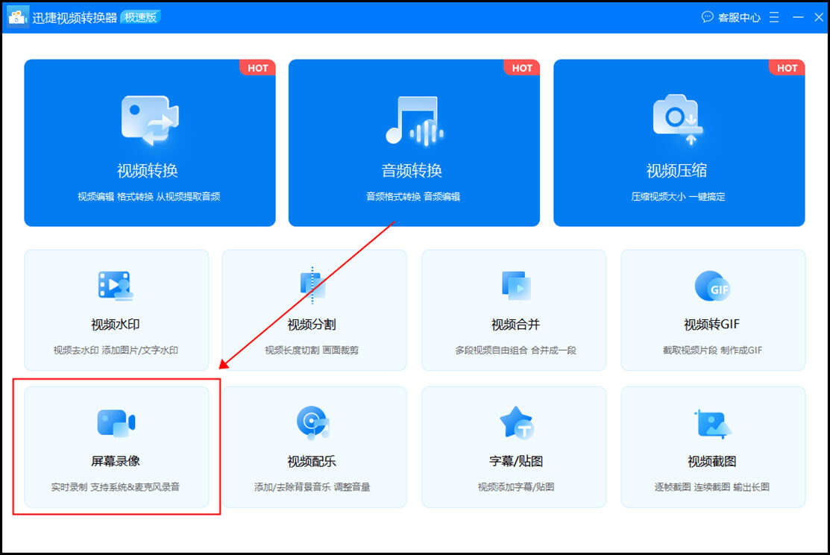Click the 客服中心 chat bubble icon

coord(707,17)
